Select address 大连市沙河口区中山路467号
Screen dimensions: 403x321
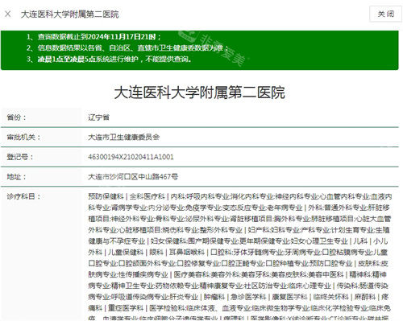pos(133,177)
